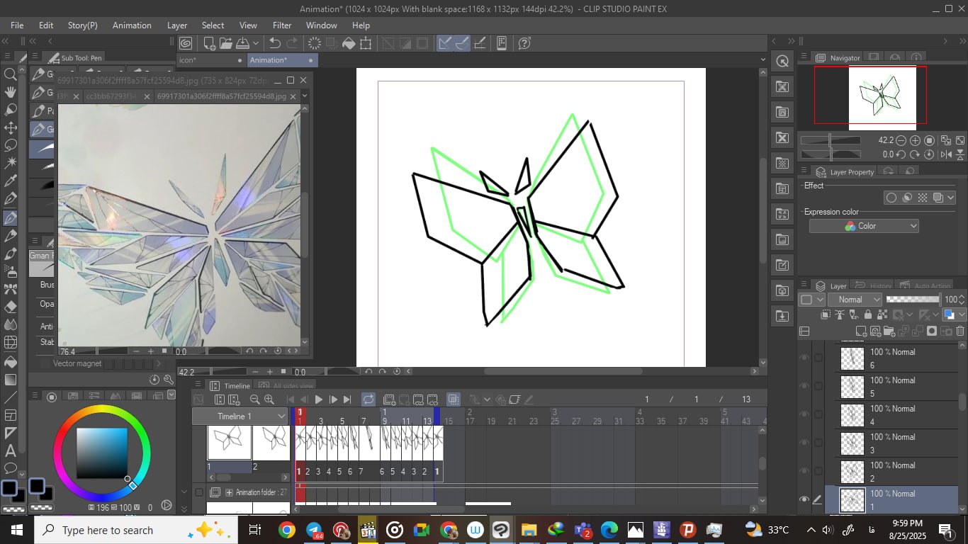This screenshot has height=544, width=968.
Task: Toggle visibility of layer 1
Action: 804,499
